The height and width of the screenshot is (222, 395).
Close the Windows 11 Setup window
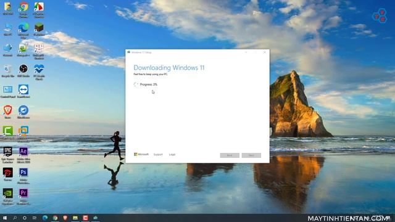click(265, 52)
